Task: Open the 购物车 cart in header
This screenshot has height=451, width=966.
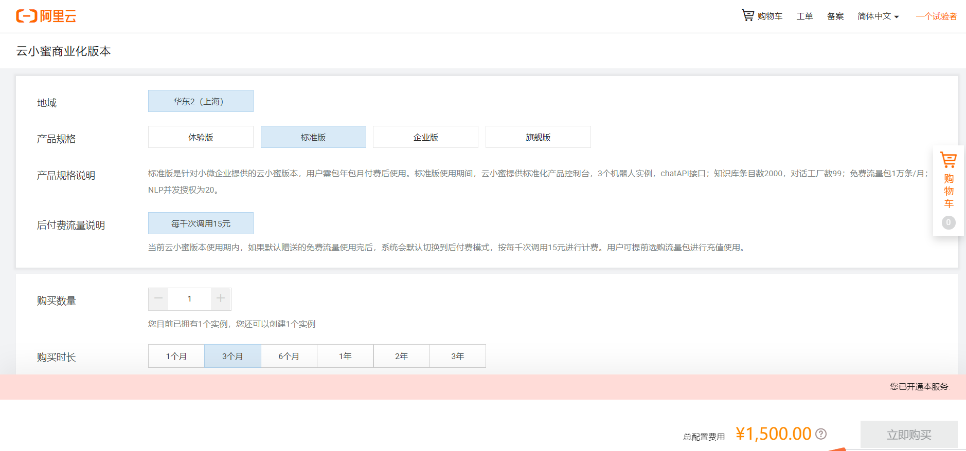Action: 762,16
